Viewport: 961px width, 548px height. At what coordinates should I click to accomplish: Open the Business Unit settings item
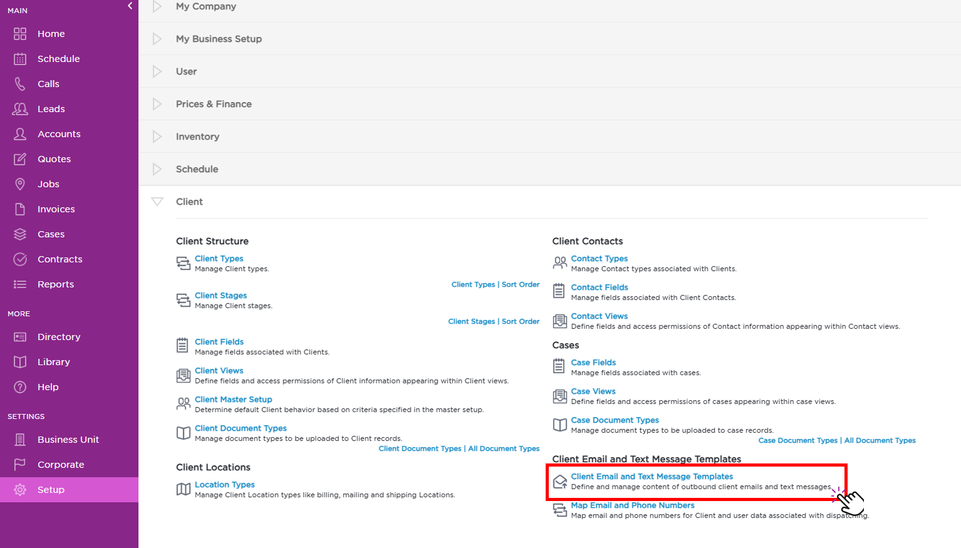point(68,440)
